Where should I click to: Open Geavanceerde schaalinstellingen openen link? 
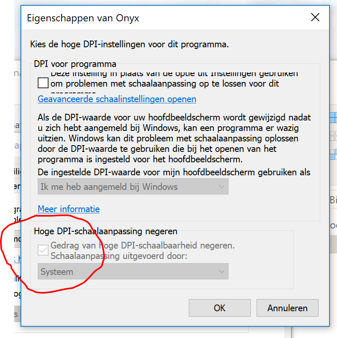[117, 99]
